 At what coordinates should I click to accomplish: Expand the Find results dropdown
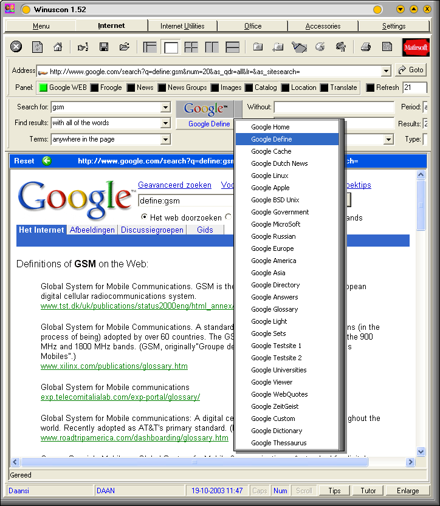tap(165, 123)
